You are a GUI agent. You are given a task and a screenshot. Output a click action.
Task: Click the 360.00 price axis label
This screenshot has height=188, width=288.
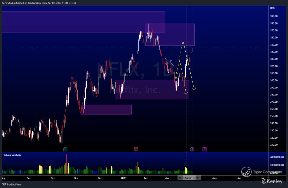(x=274, y=38)
